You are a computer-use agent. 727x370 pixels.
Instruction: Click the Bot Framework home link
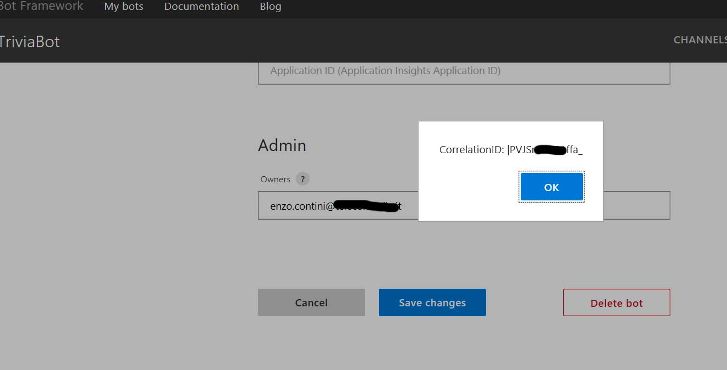41,6
